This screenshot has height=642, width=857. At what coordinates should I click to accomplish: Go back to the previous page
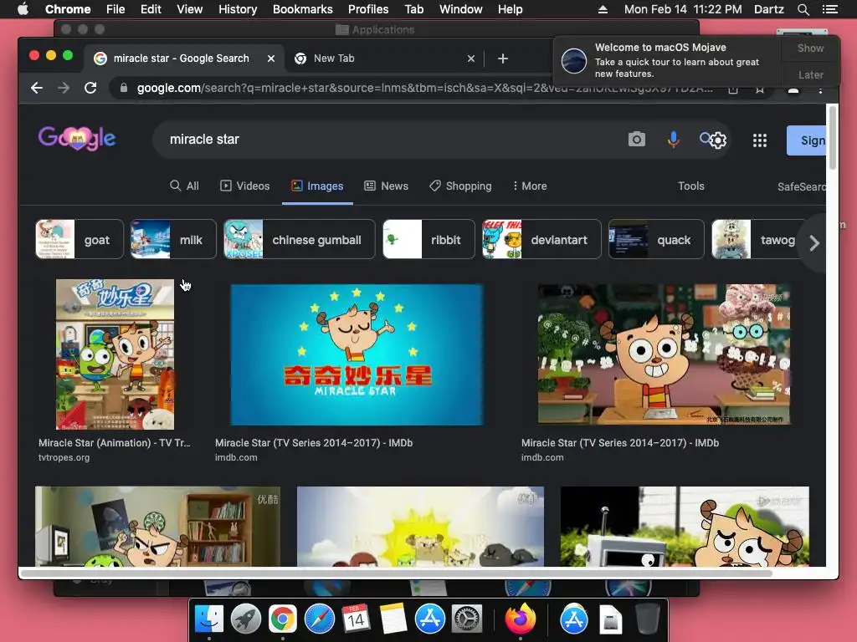37,88
